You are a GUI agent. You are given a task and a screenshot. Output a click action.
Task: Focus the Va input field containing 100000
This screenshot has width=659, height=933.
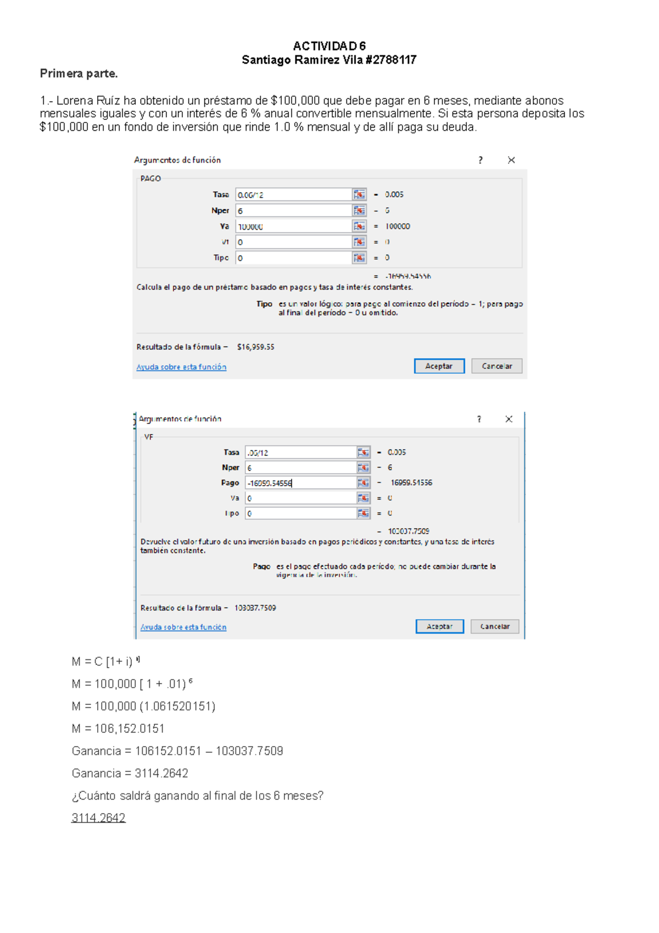coord(293,226)
